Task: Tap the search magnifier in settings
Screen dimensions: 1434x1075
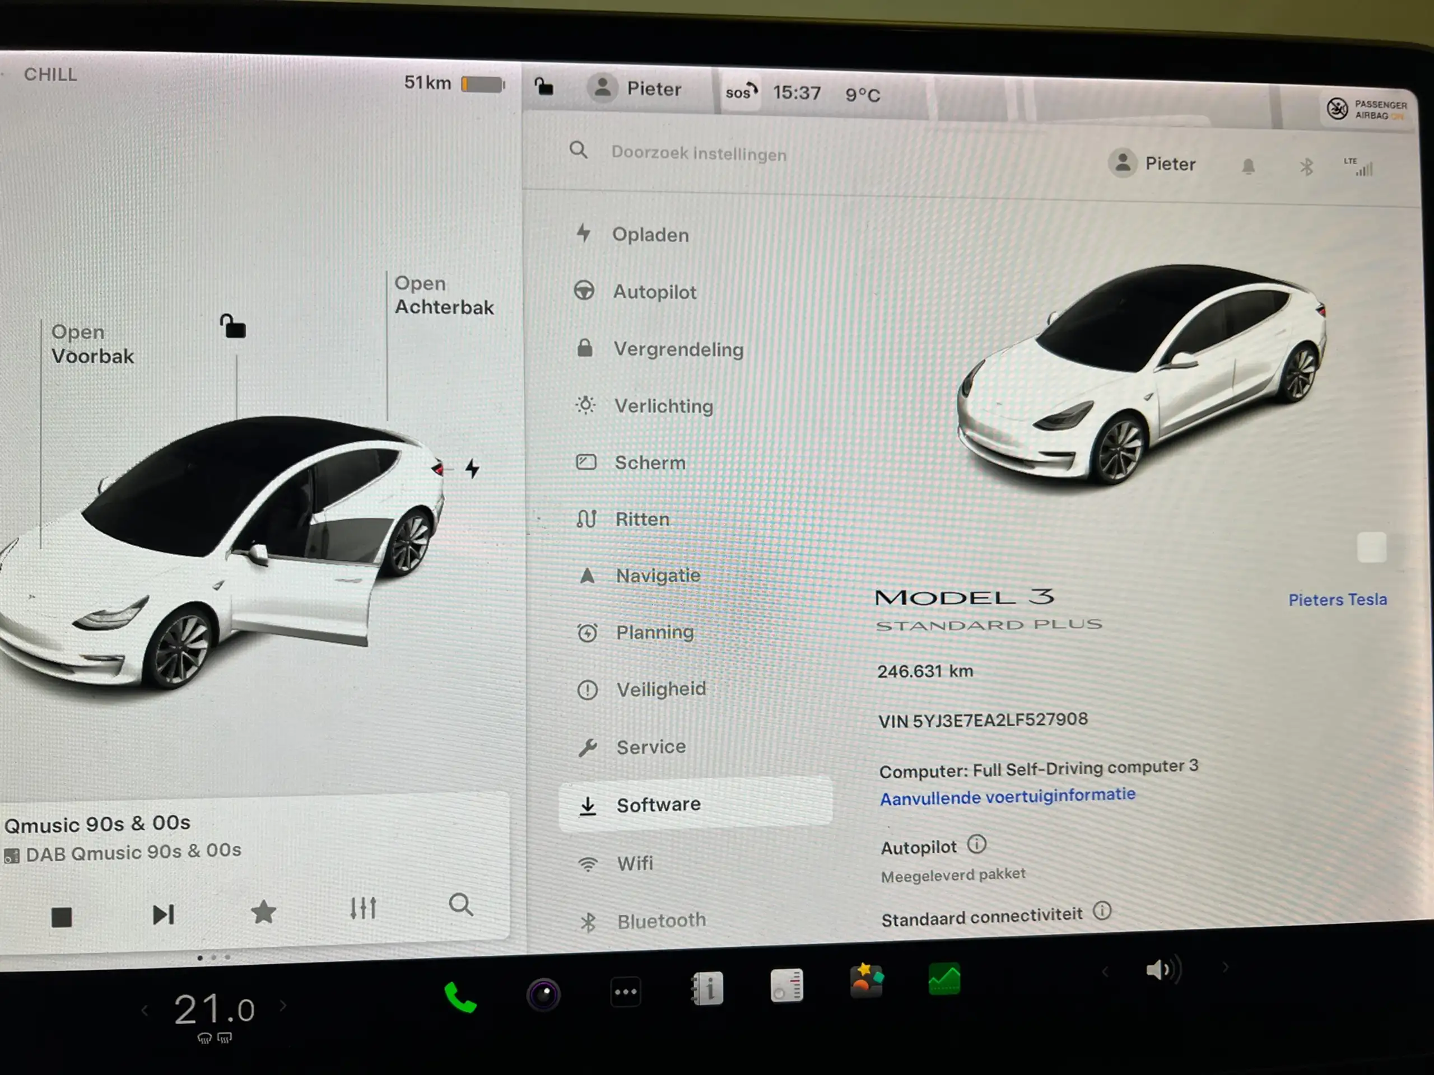Action: (x=578, y=151)
